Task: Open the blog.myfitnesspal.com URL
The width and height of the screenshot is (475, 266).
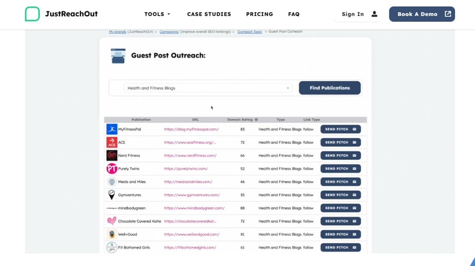Action: pyautogui.click(x=191, y=129)
